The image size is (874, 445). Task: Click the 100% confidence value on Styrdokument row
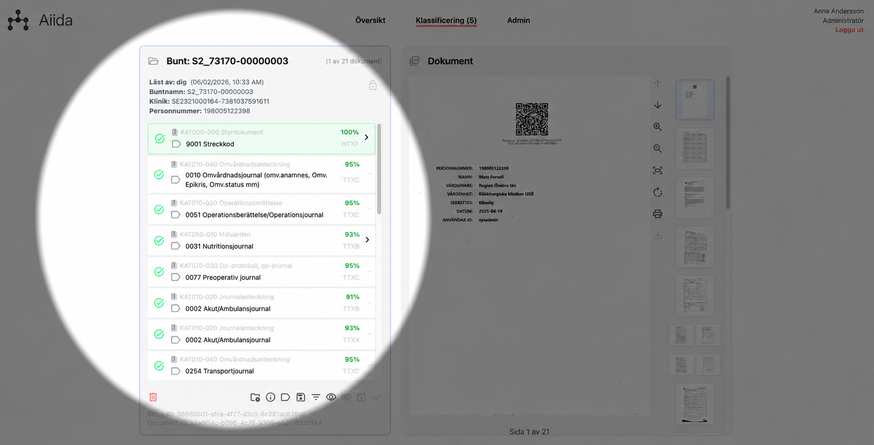(349, 132)
